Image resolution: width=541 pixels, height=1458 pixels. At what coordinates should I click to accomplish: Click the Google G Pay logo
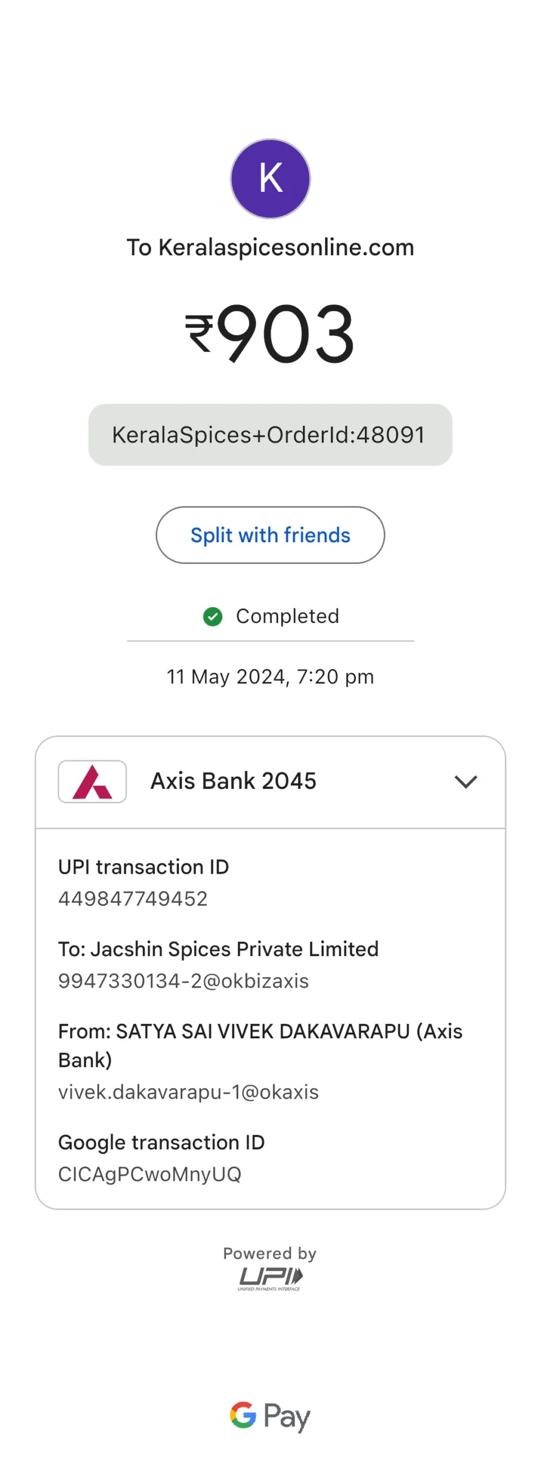pos(270,1416)
